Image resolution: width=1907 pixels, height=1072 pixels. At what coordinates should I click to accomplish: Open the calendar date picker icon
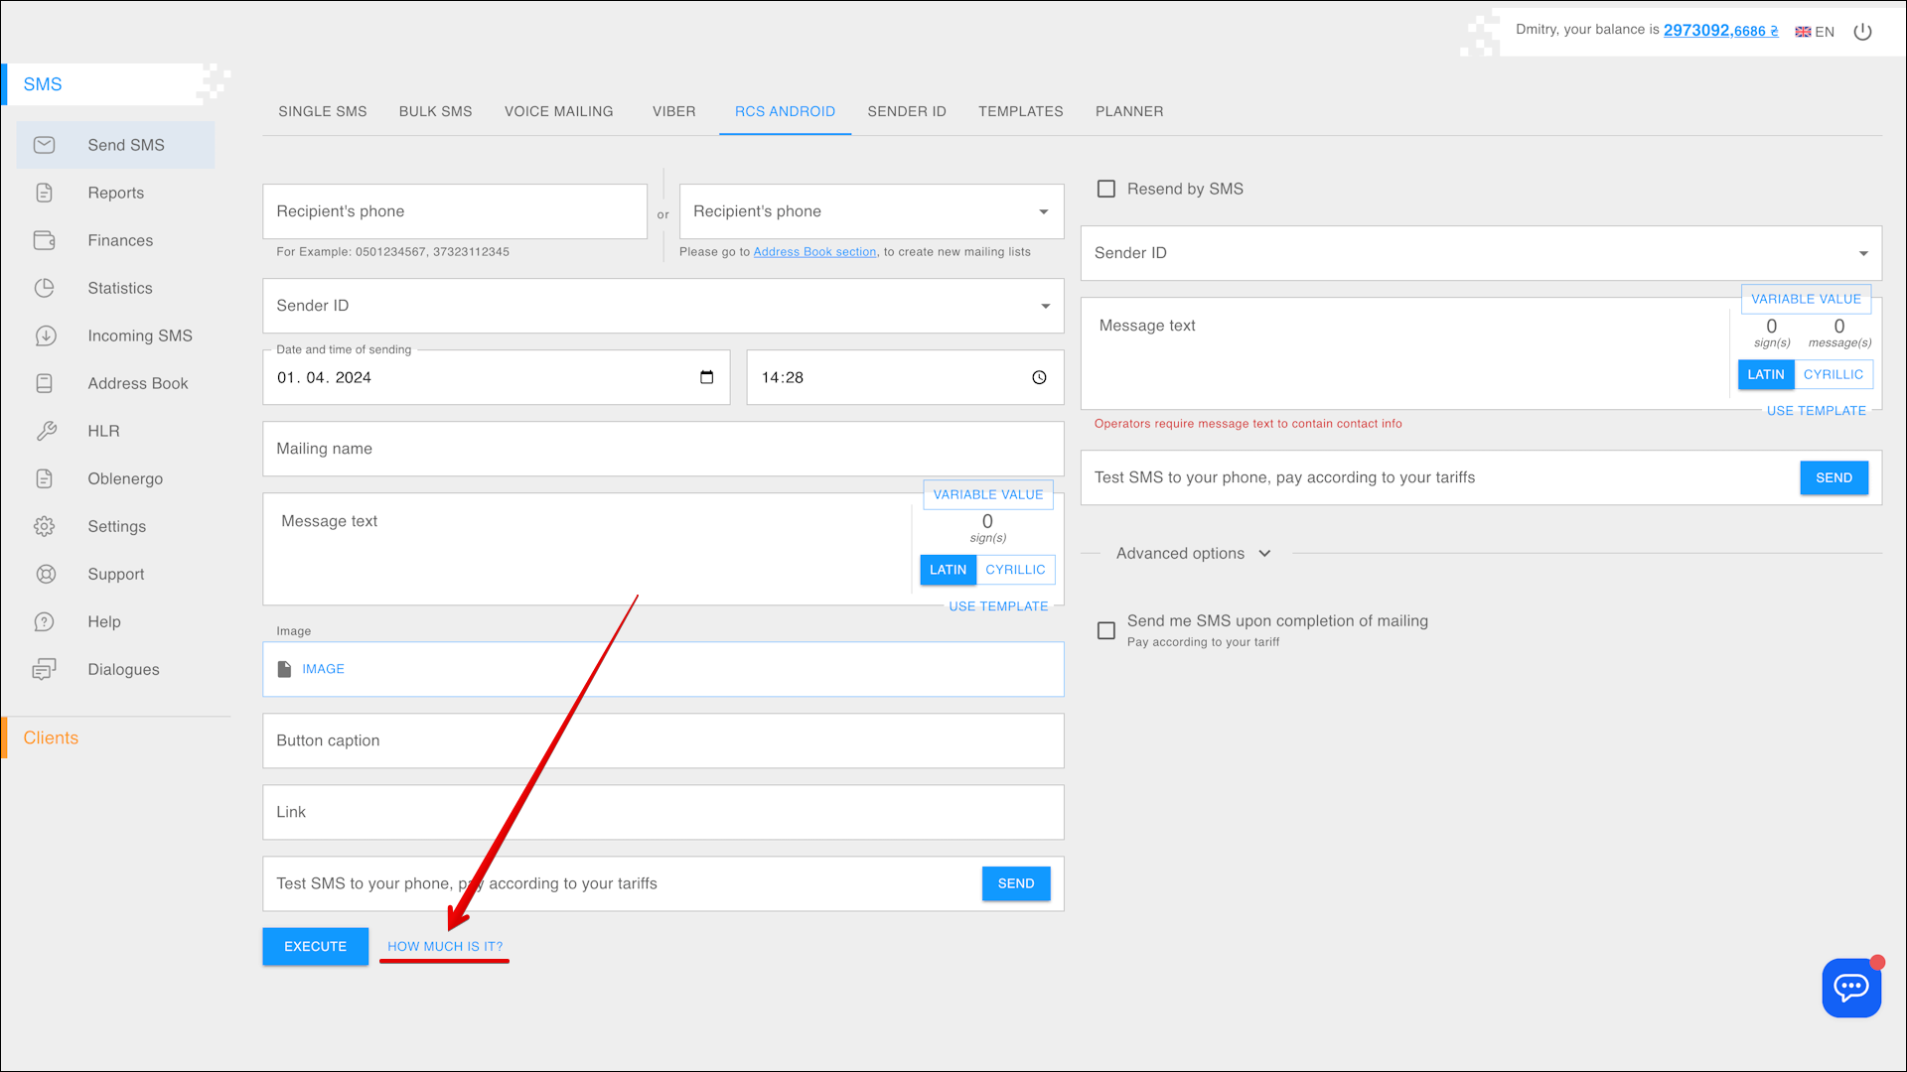click(x=706, y=377)
